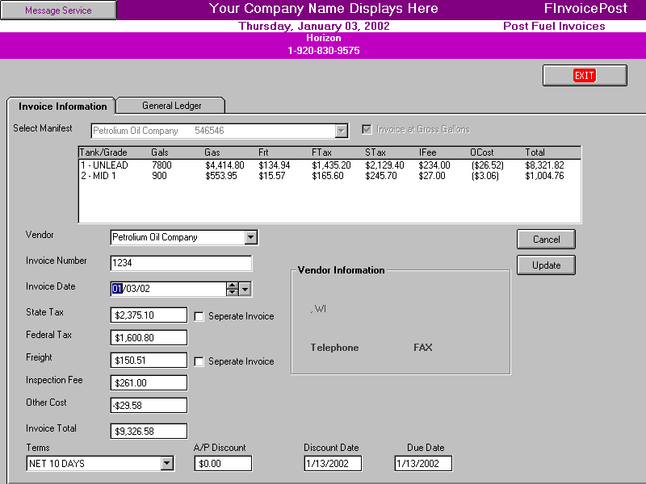Click the red EXIT button
Screen dimensions: 646x484
(x=585, y=75)
